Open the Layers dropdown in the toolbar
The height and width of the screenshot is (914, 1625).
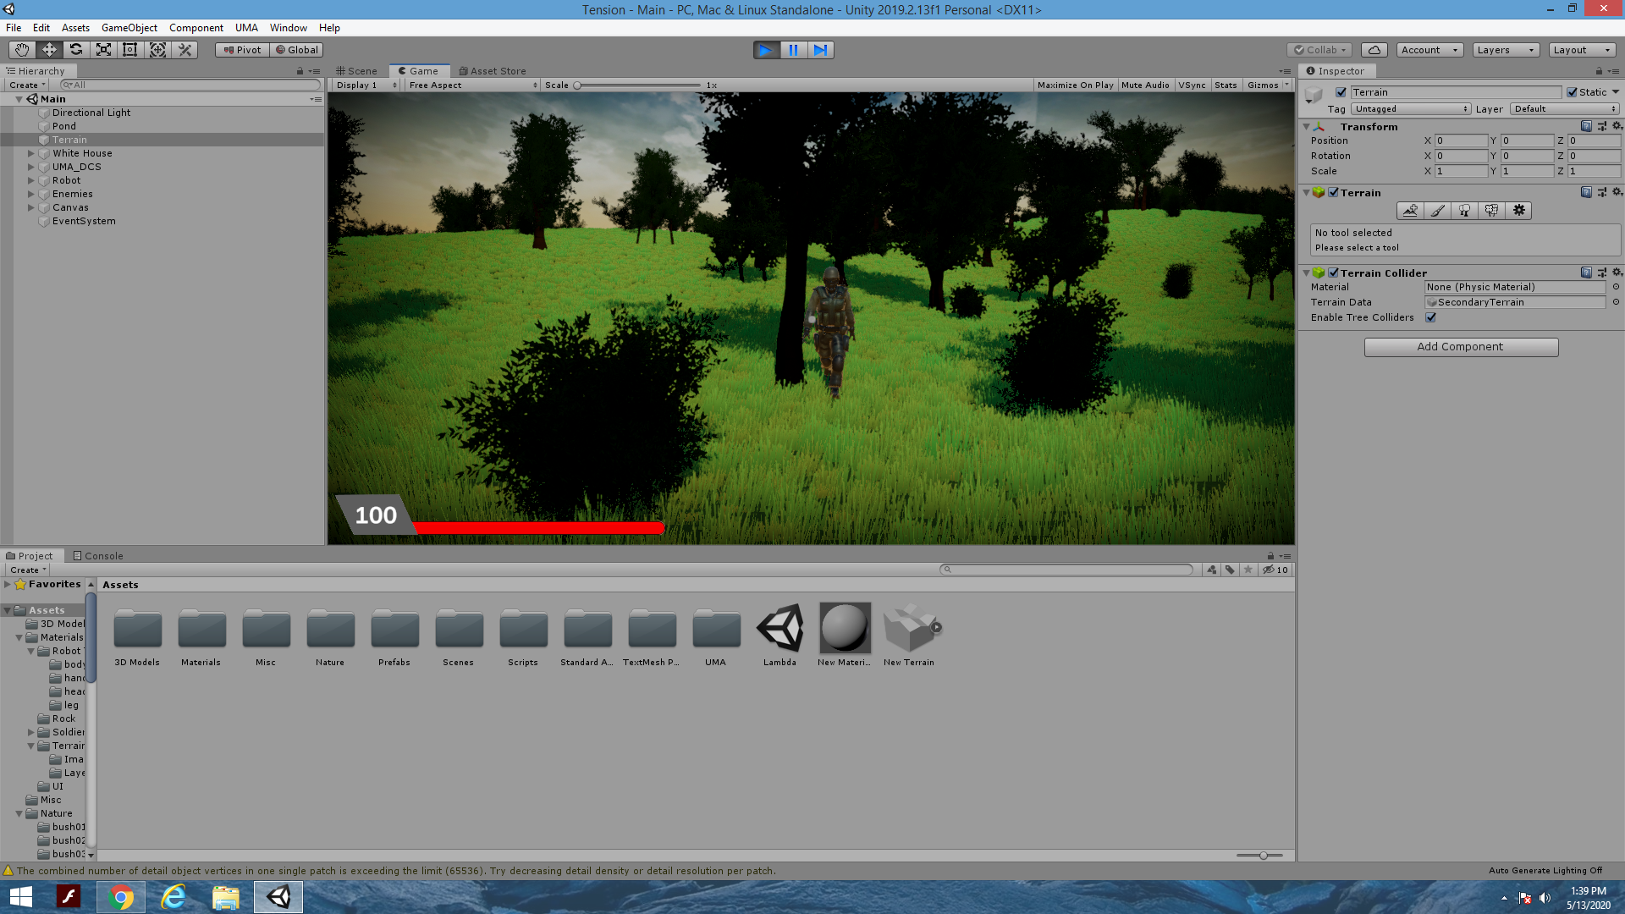[1505, 49]
